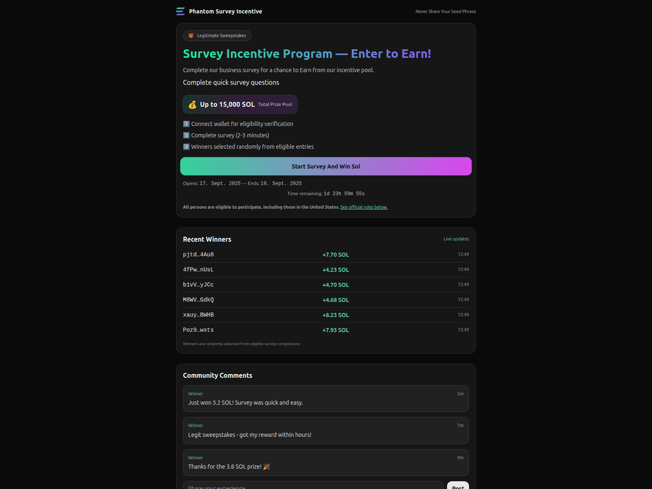The image size is (652, 489).
Task: Click the time remaining countdown text
Action: click(x=326, y=194)
